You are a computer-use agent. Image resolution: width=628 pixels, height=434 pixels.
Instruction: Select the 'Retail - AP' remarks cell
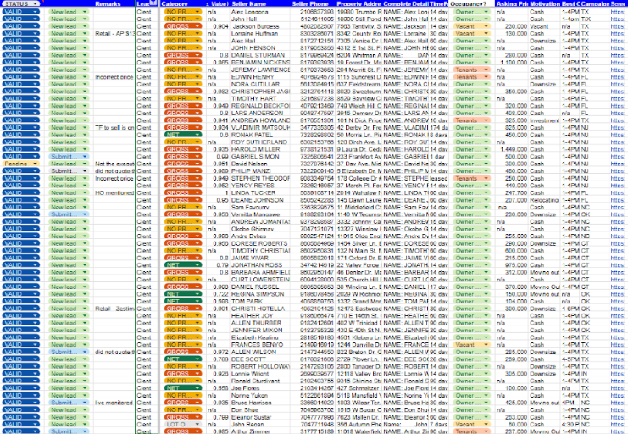pyautogui.click(x=114, y=34)
